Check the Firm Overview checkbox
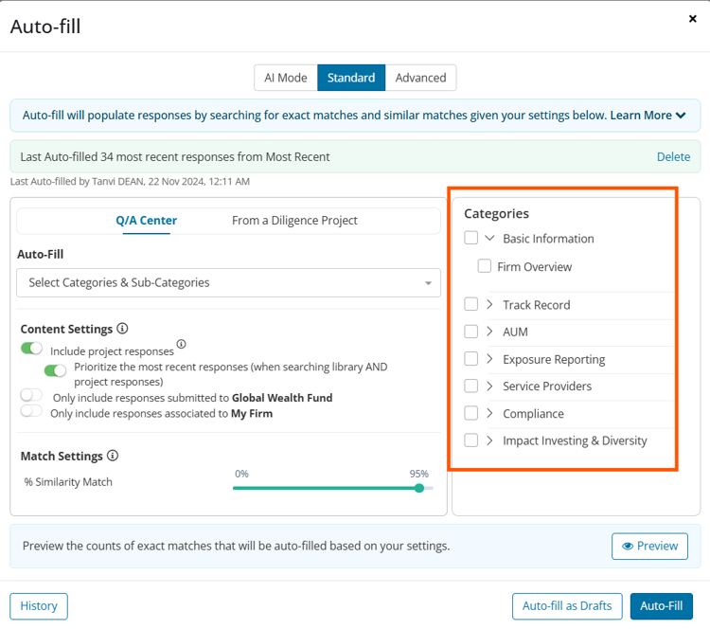Image resolution: width=710 pixels, height=629 pixels. (x=484, y=266)
